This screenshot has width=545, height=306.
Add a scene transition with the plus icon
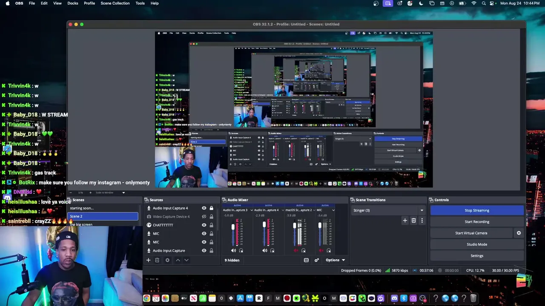click(405, 221)
